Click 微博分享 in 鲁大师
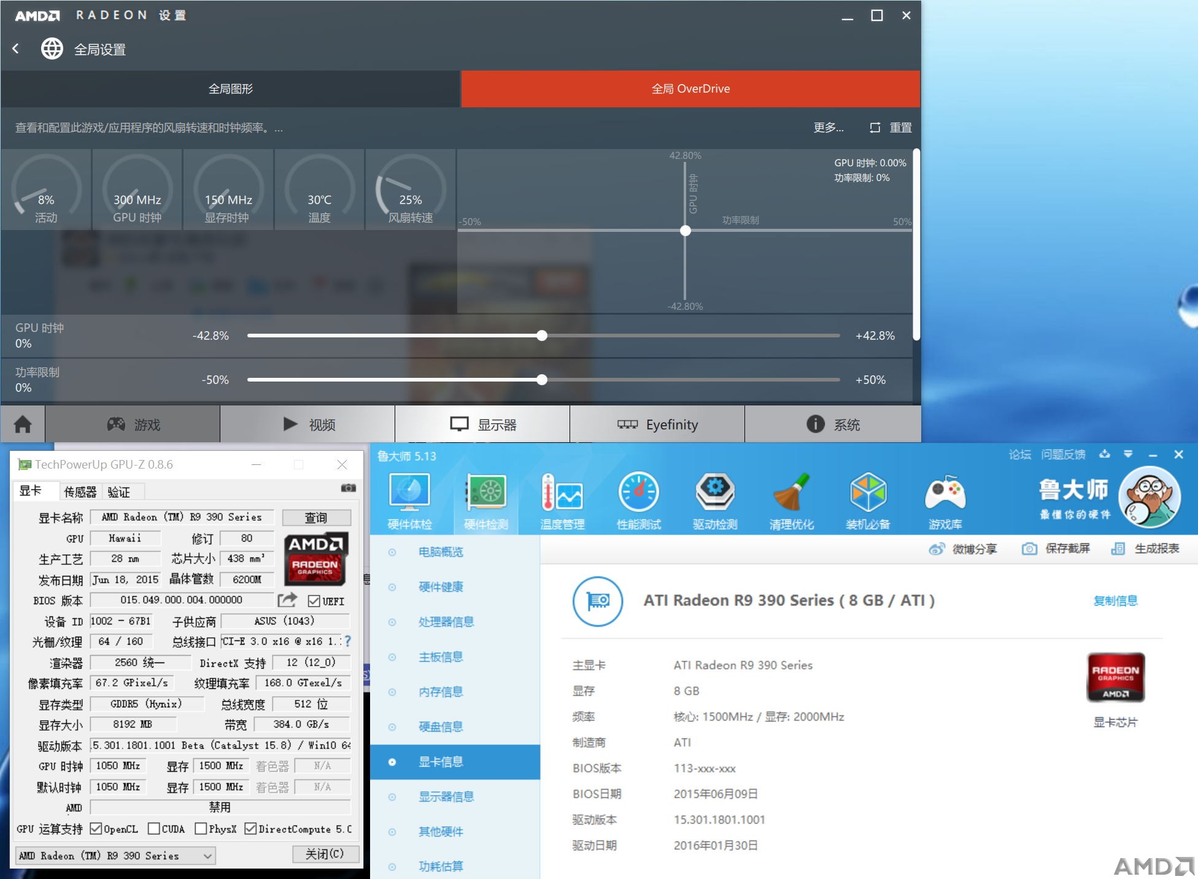 click(x=963, y=548)
